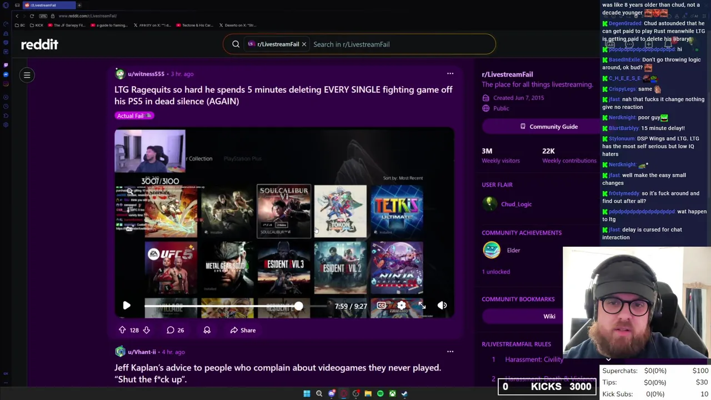This screenshot has height=400, width=711.
Task: Open u/Vhant-ii profile link
Action: point(142,352)
